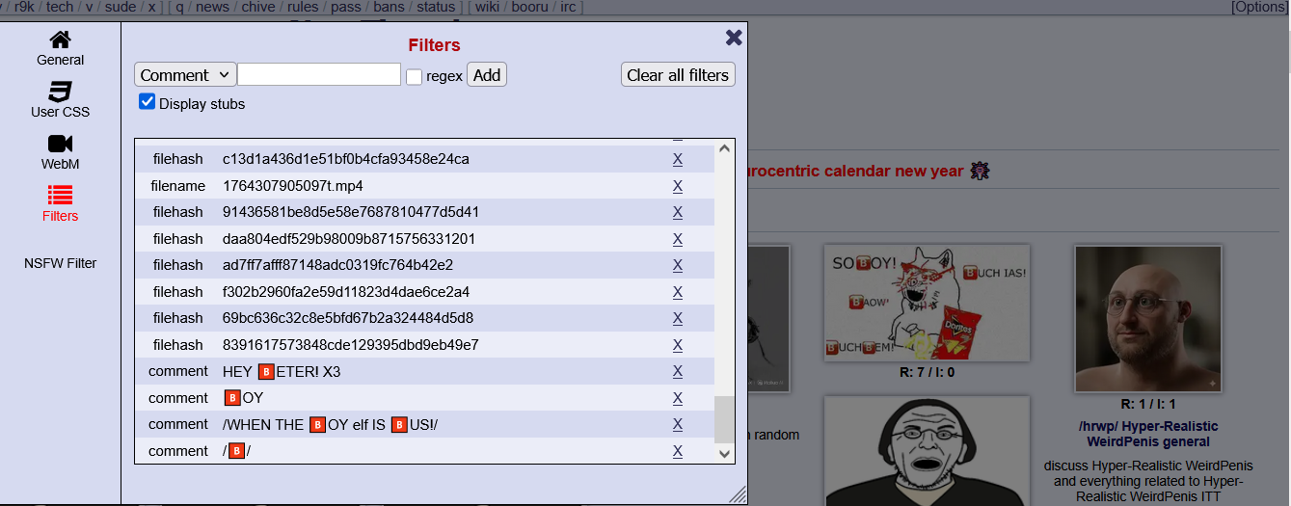Open the NSFW Filter tab

61,263
